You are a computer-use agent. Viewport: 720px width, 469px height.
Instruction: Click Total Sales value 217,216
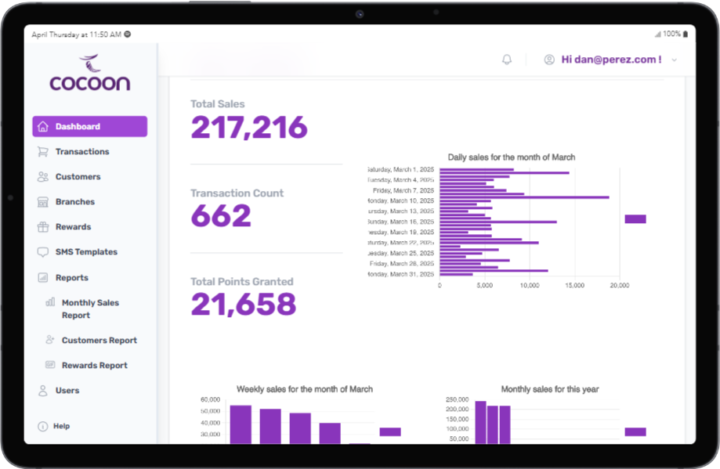click(249, 128)
